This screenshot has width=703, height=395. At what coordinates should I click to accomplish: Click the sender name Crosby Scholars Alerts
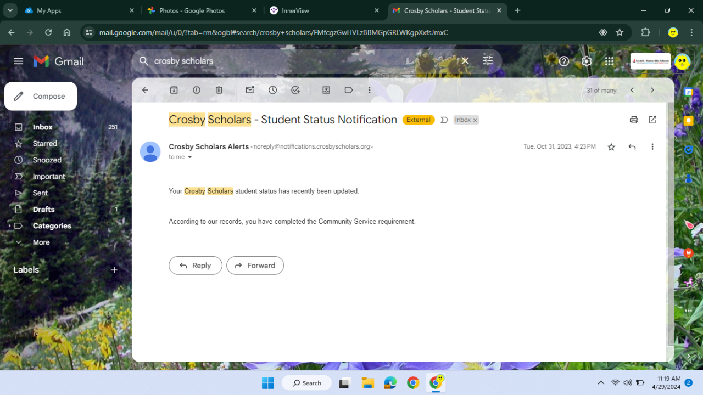[x=209, y=146]
